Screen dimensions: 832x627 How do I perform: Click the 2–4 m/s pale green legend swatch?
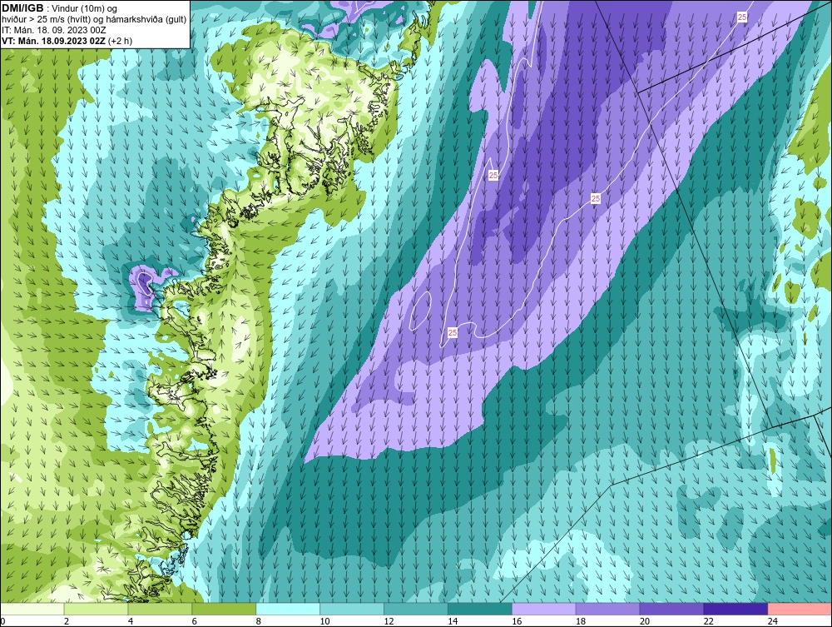[x=96, y=609]
